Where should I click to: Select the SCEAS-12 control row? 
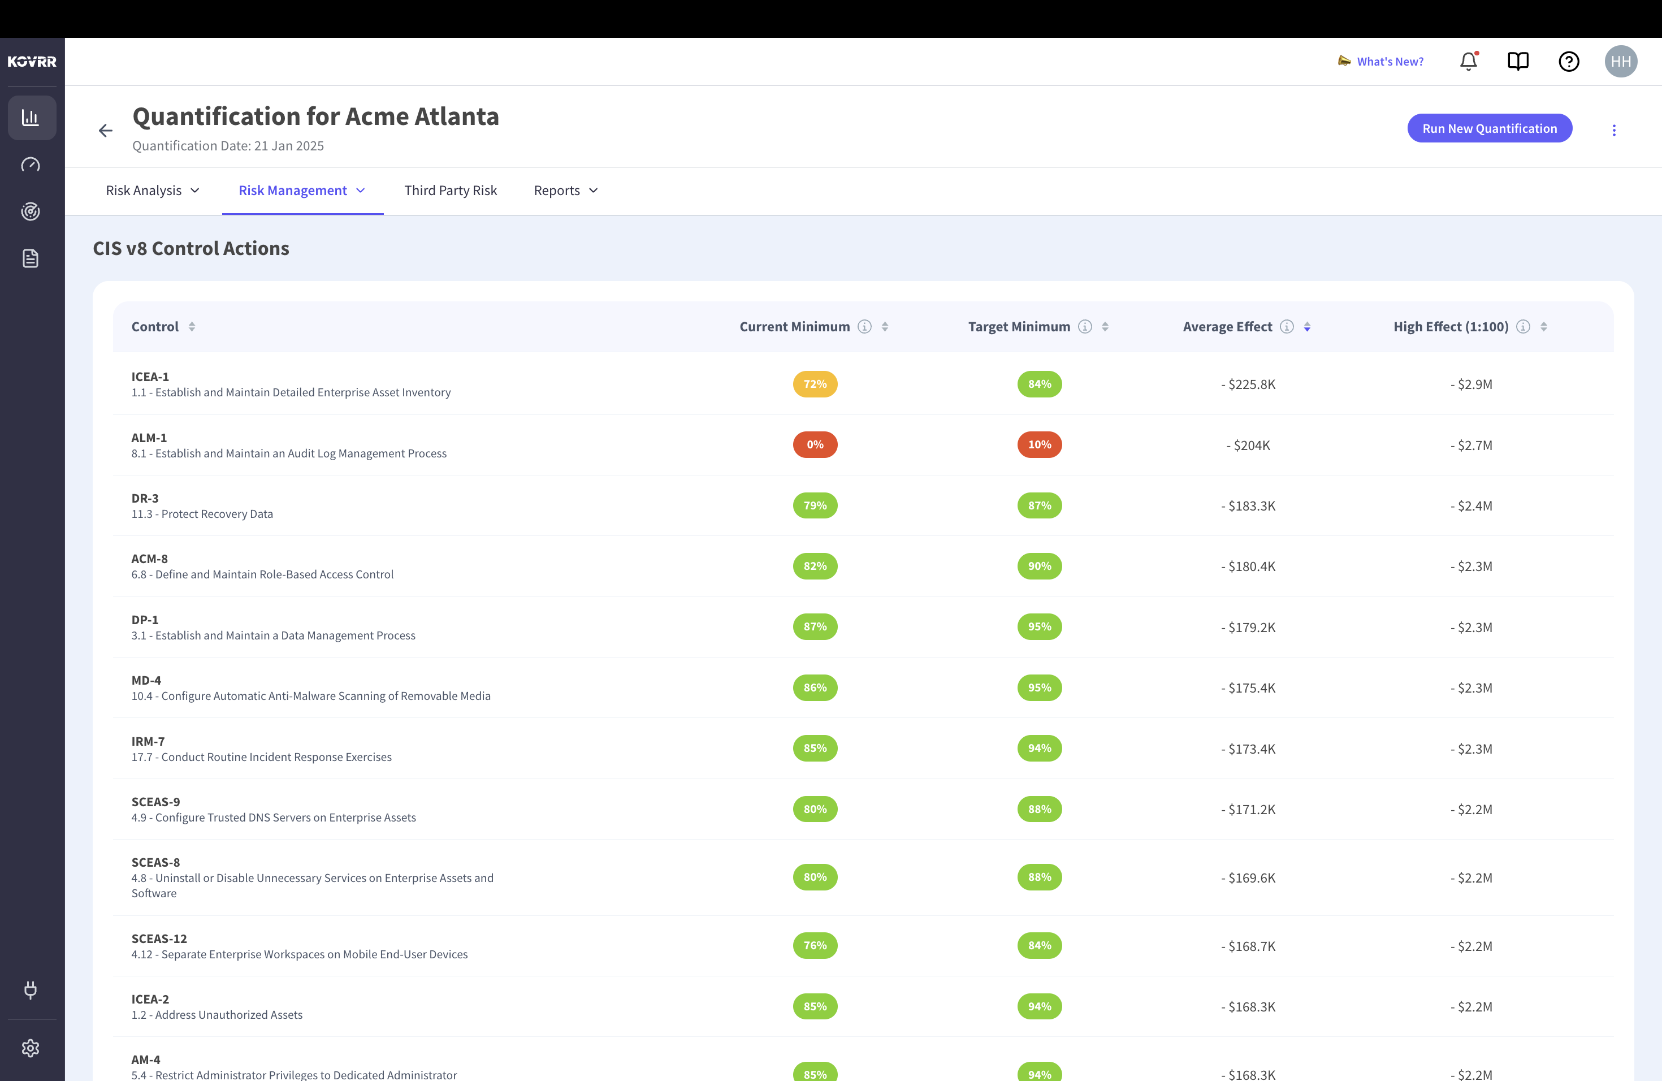(863, 946)
